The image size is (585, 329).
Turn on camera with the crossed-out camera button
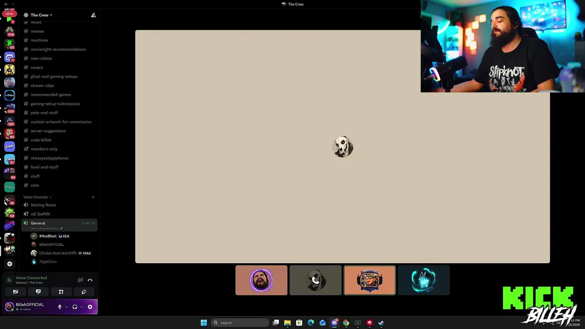pyautogui.click(x=16, y=292)
